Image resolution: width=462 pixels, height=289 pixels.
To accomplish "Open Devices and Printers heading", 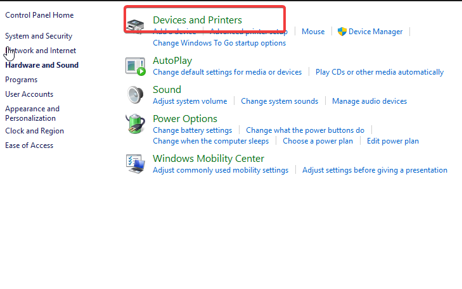I will pos(197,20).
